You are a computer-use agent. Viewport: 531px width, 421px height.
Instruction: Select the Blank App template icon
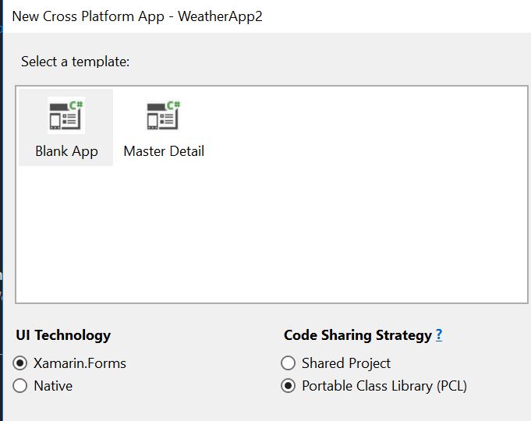[x=66, y=115]
